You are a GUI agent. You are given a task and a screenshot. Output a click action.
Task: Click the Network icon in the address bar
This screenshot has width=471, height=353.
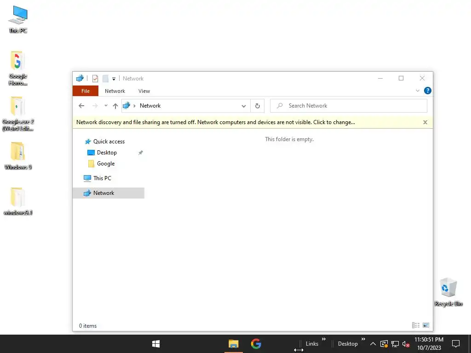pyautogui.click(x=126, y=105)
